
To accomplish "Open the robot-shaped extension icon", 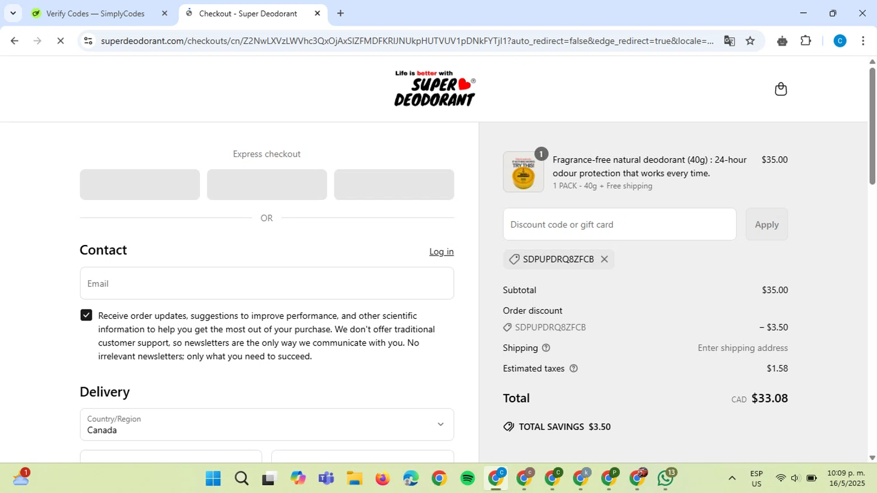I will (782, 41).
